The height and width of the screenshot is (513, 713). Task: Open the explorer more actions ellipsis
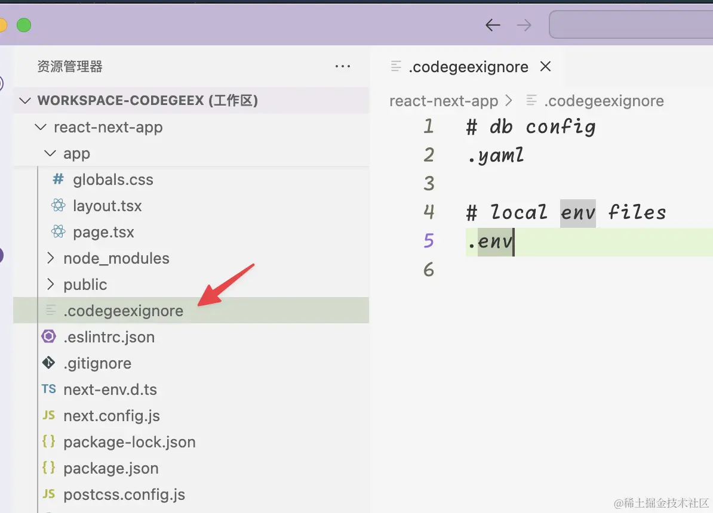[342, 66]
